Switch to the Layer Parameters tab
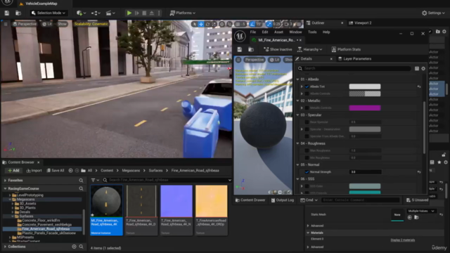Screen dimensions: 450x253 coord(354,59)
